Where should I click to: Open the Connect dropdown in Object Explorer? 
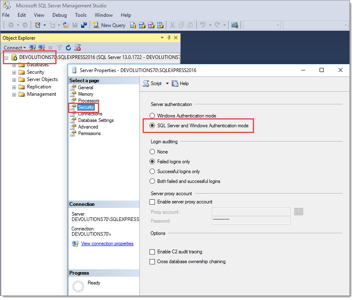pyautogui.click(x=15, y=48)
